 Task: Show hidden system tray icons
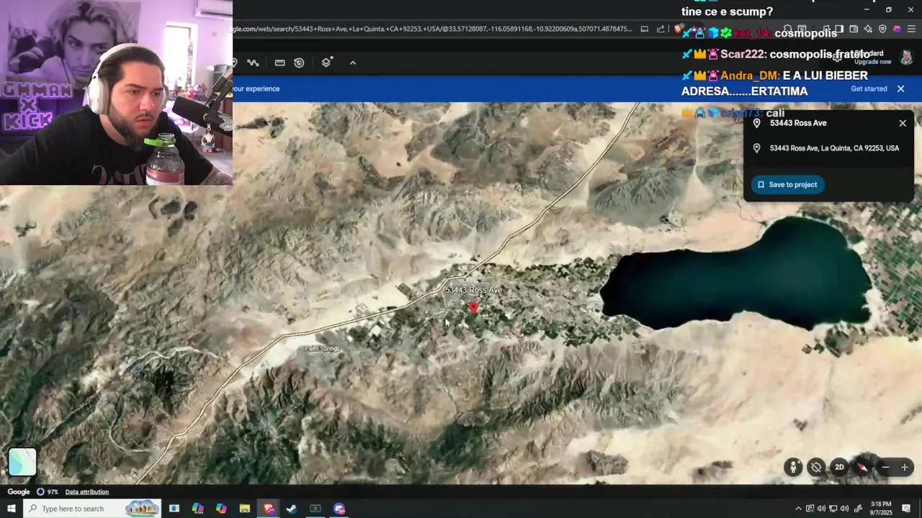coord(798,509)
